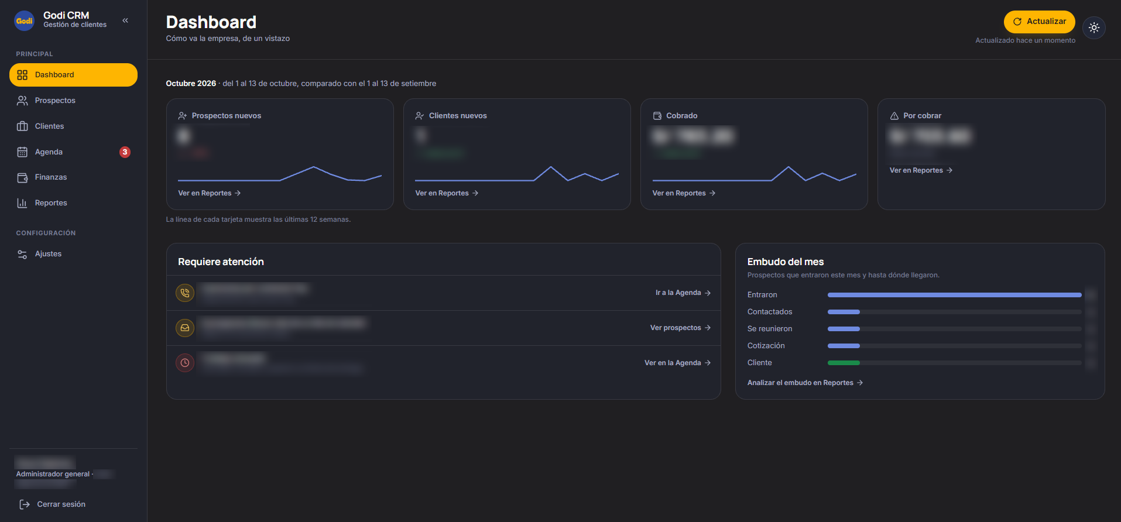Click the Contactados funnel label
This screenshot has height=522, width=1121.
point(769,312)
